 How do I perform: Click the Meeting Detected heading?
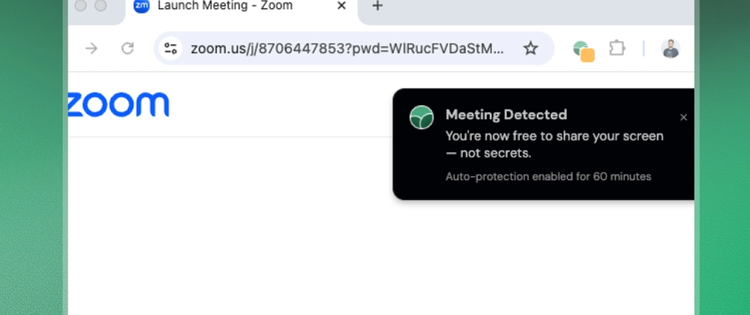tap(506, 115)
